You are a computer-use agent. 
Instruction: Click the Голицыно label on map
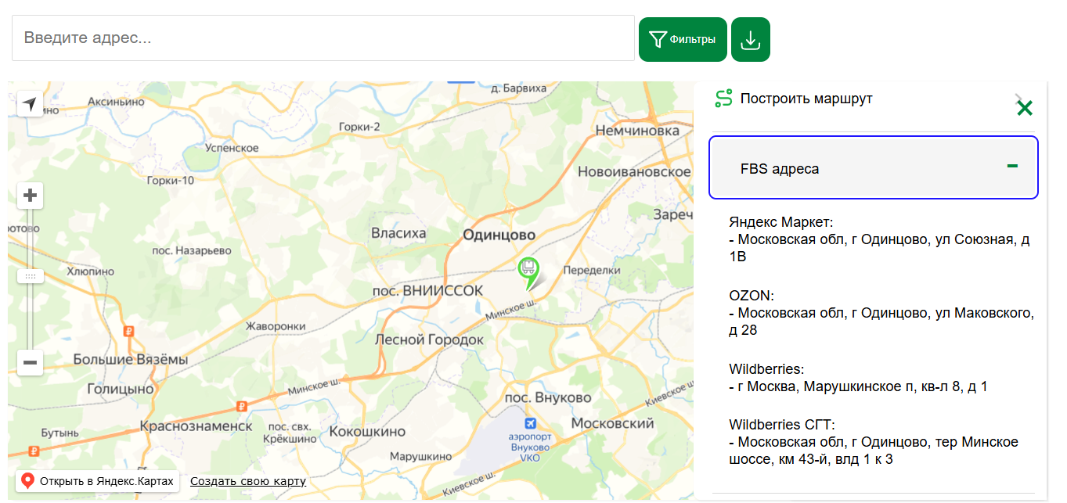121,389
